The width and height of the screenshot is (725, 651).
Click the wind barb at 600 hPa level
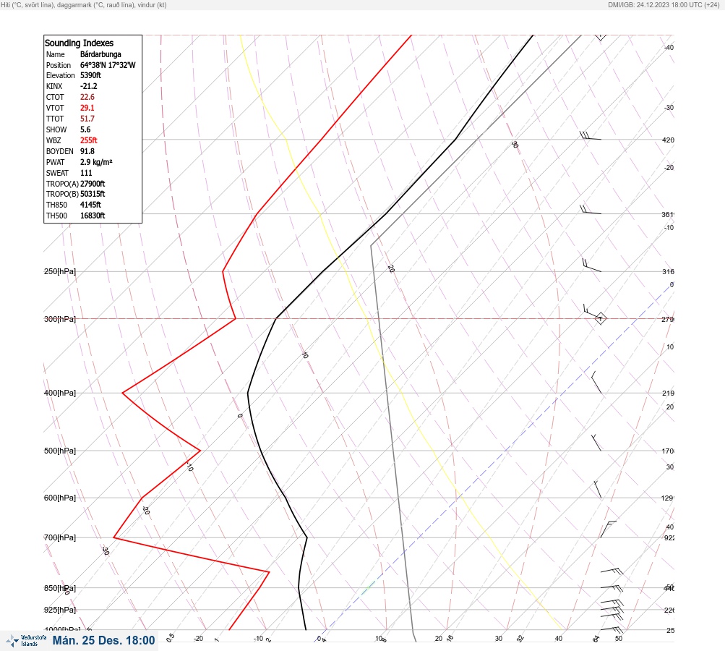click(x=597, y=490)
